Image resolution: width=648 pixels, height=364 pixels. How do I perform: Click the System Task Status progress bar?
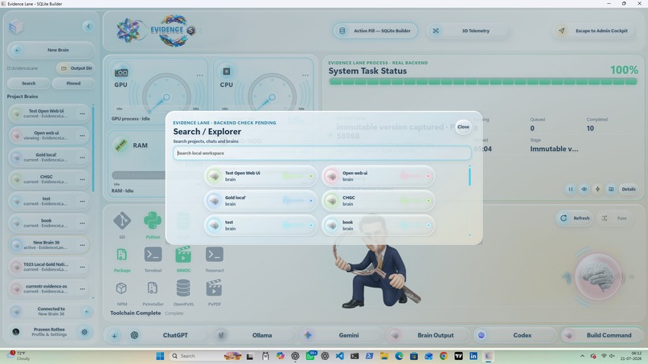coord(482,81)
